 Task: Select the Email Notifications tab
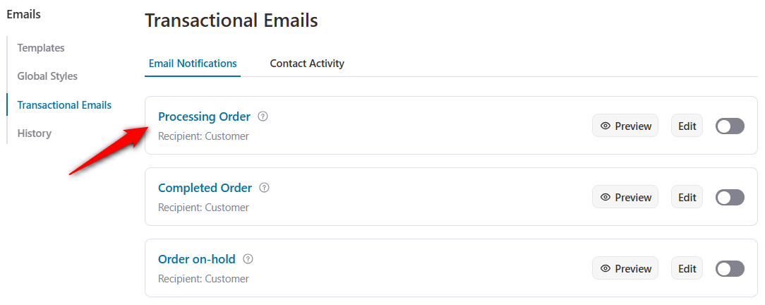click(x=193, y=64)
